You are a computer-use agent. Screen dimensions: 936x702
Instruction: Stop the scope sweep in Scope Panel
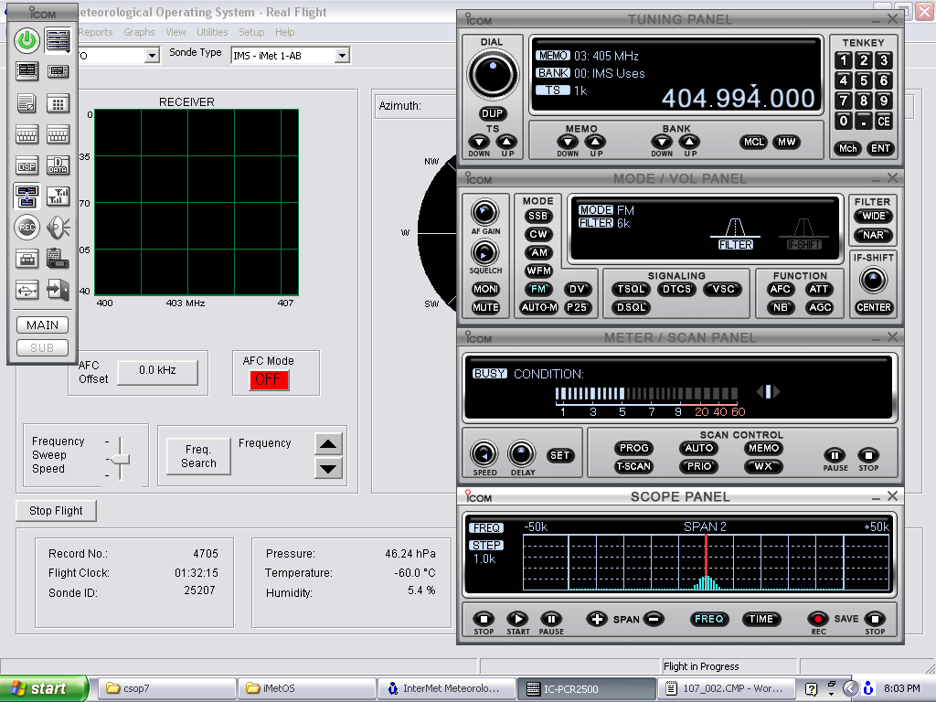[484, 619]
